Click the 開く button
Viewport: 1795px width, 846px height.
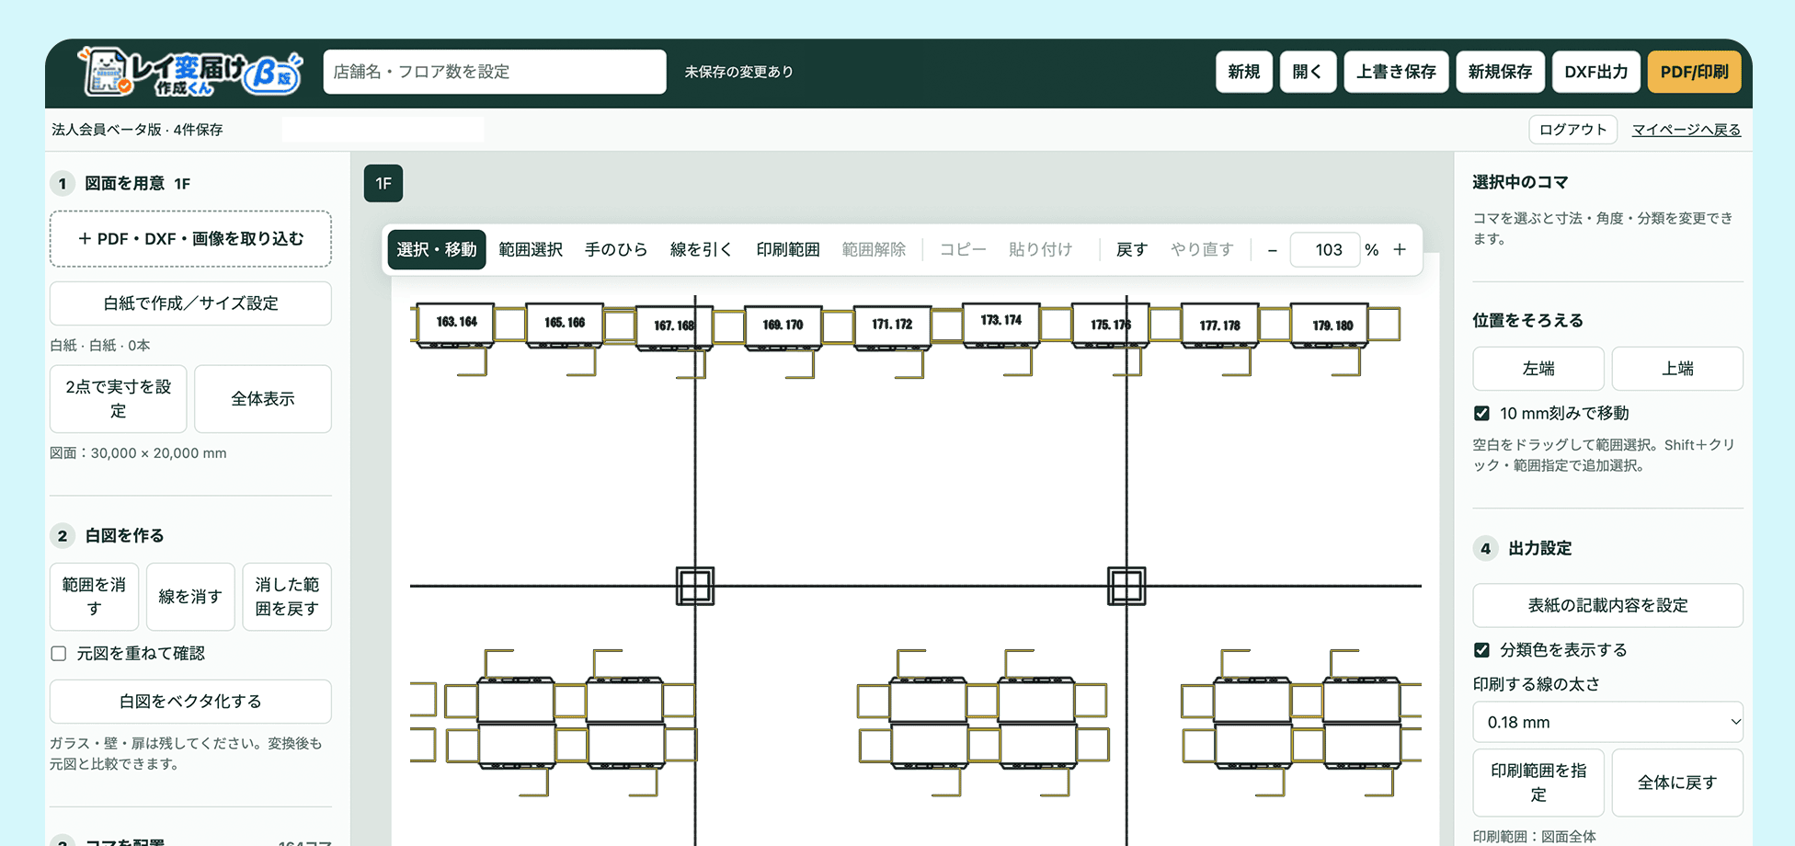(1308, 72)
